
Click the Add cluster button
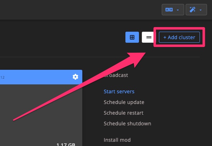point(179,37)
